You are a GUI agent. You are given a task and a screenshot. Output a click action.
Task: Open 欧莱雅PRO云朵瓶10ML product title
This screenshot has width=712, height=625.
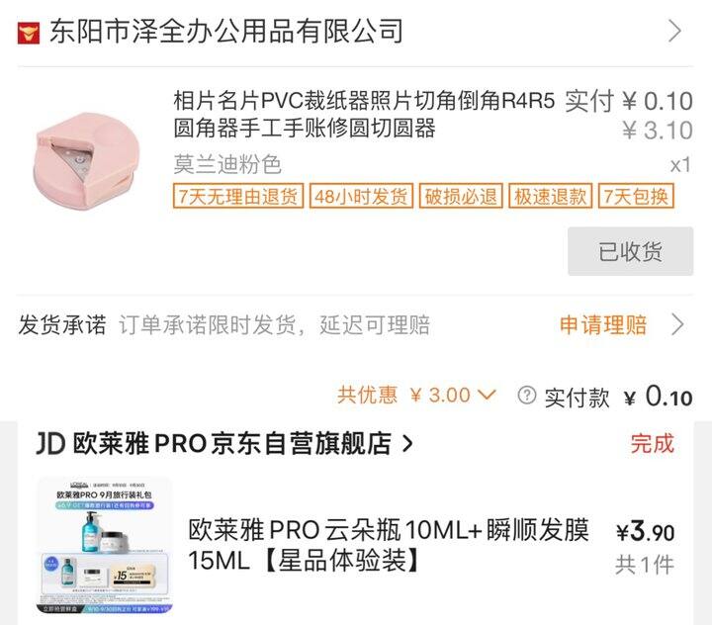[389, 545]
